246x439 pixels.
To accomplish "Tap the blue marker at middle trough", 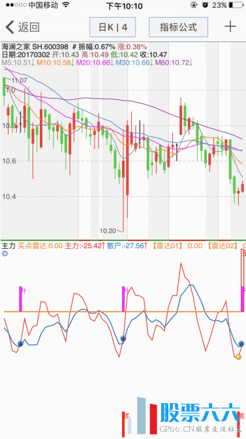I will (x=123, y=338).
